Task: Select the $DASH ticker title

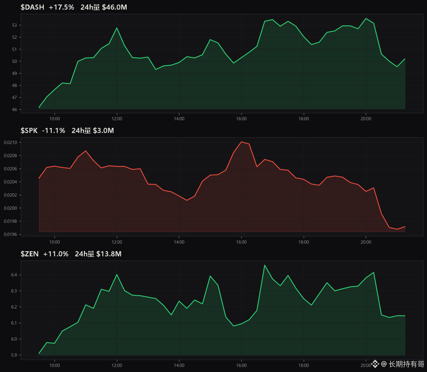Action: 33,7
